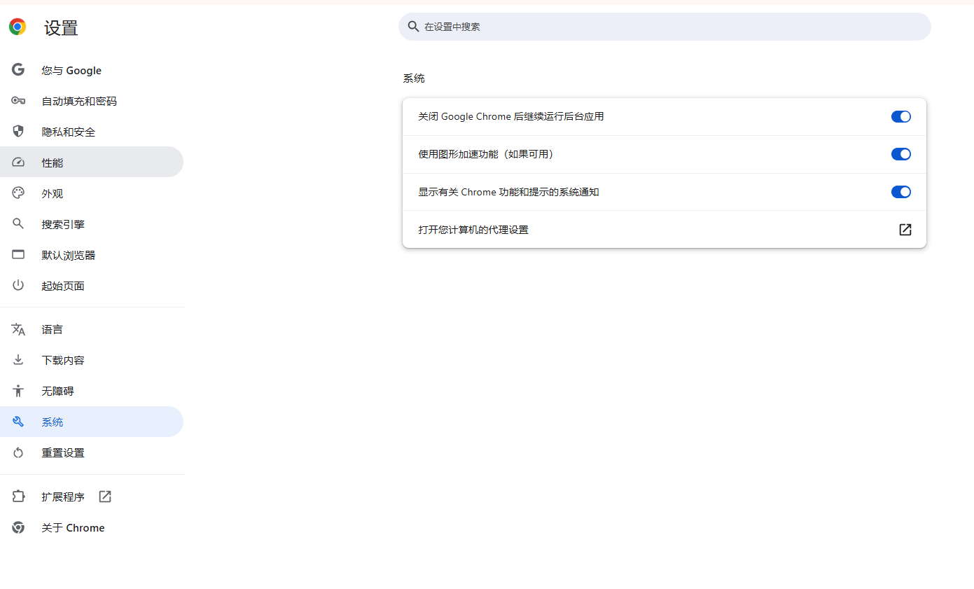Viewport: 974px width, 589px height.
Task: Go to 自动填充和密码 settings
Action: click(92, 101)
